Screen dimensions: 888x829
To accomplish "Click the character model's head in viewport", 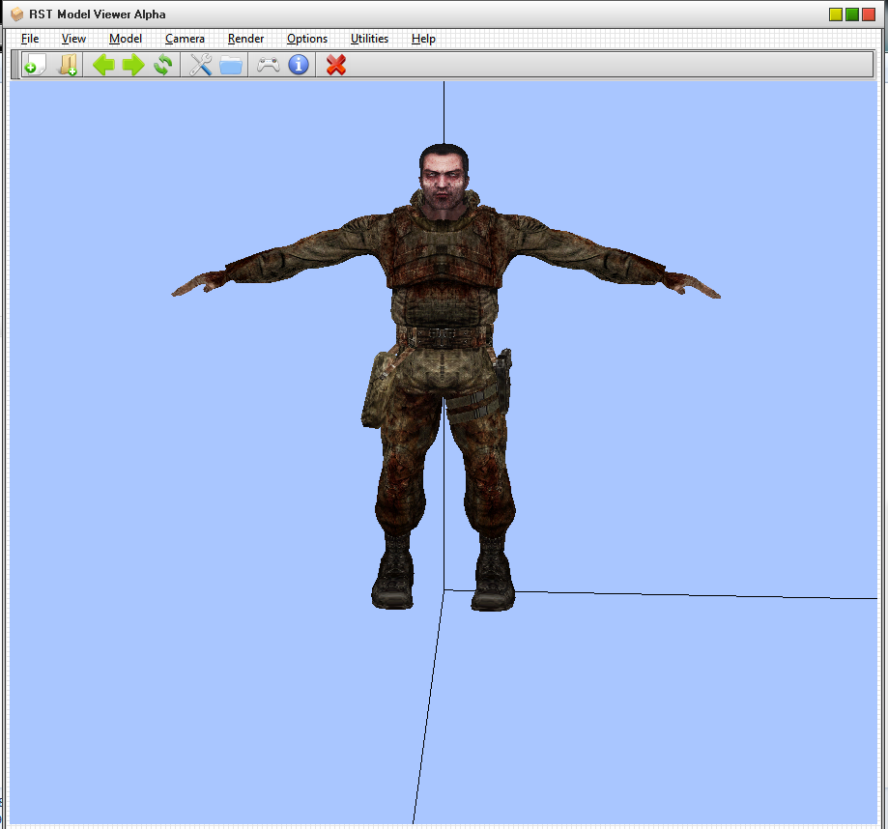I will click(444, 177).
